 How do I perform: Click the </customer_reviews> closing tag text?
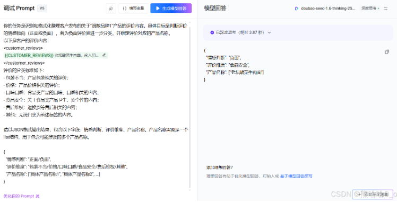pos(24,63)
